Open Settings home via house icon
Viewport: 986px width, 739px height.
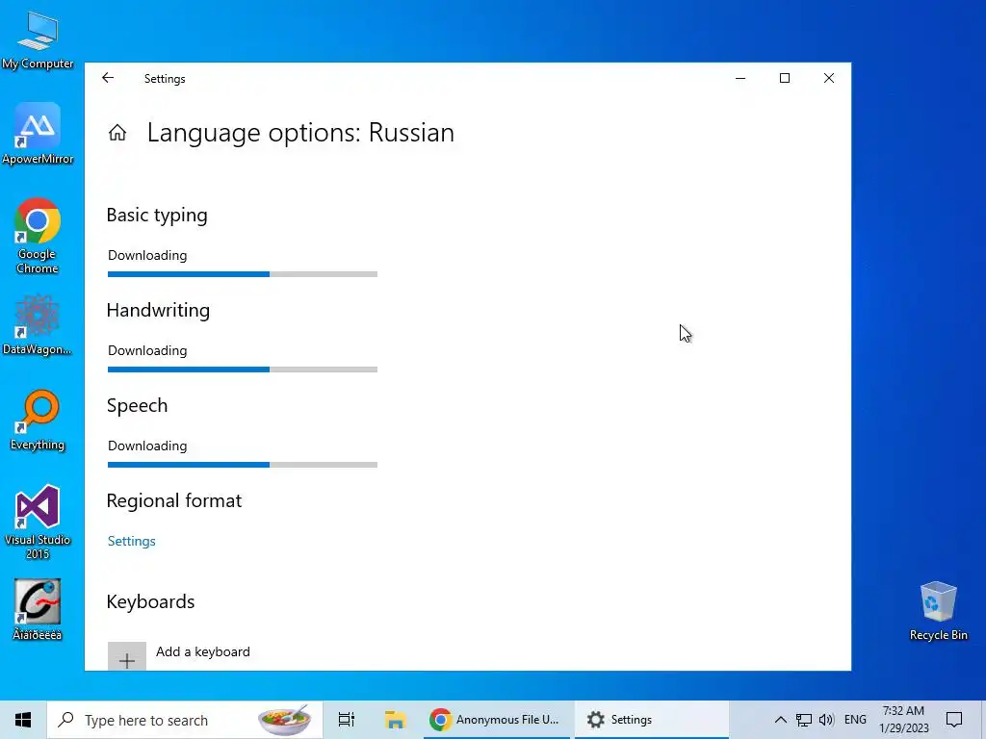(117, 133)
